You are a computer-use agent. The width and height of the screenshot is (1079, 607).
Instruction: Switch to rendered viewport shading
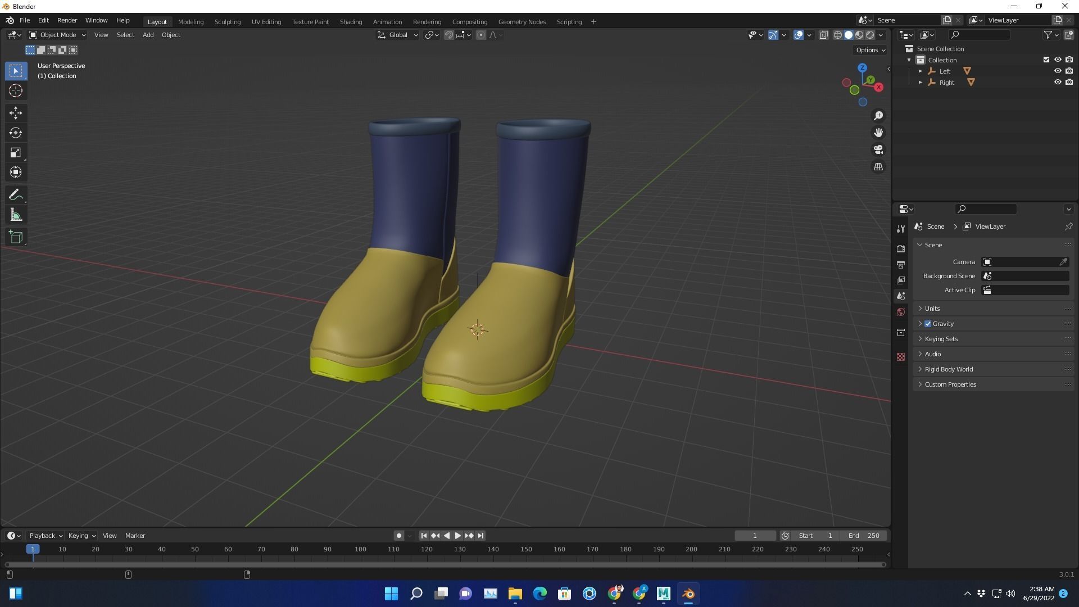tap(870, 35)
